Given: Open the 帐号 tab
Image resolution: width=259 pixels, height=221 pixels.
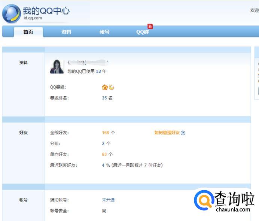Looking at the screenshot, I should coord(104,32).
